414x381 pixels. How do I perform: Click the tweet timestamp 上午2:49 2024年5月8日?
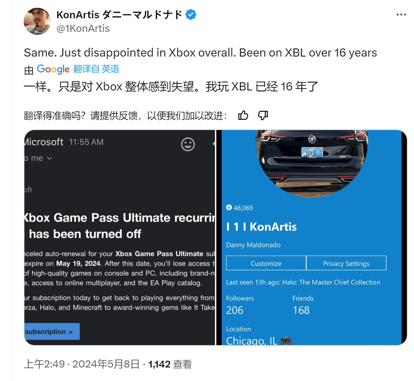click(82, 364)
